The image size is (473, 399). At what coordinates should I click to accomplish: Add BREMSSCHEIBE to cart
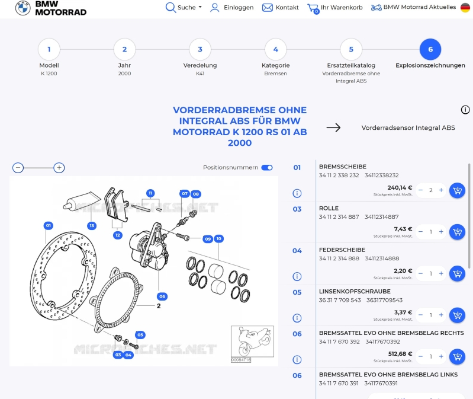tap(458, 190)
